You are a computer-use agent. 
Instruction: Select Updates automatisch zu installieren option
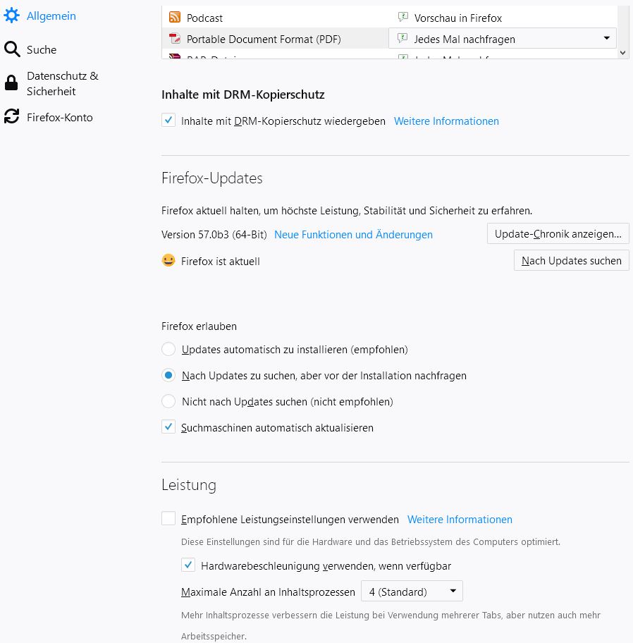[168, 349]
